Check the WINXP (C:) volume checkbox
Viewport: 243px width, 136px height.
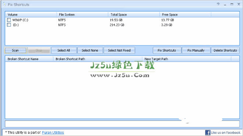(x=9, y=20)
